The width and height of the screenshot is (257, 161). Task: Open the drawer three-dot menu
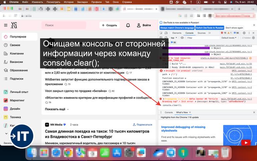click(x=161, y=112)
